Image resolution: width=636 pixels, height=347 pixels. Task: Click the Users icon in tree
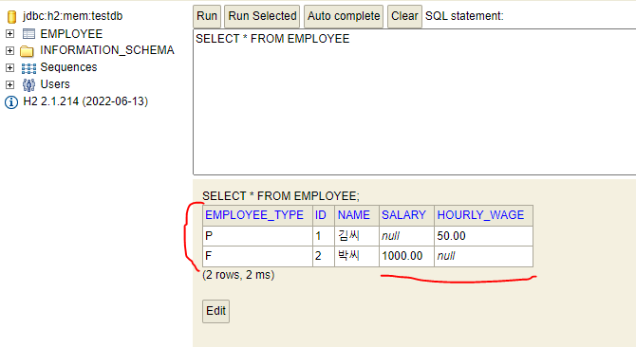click(x=28, y=84)
